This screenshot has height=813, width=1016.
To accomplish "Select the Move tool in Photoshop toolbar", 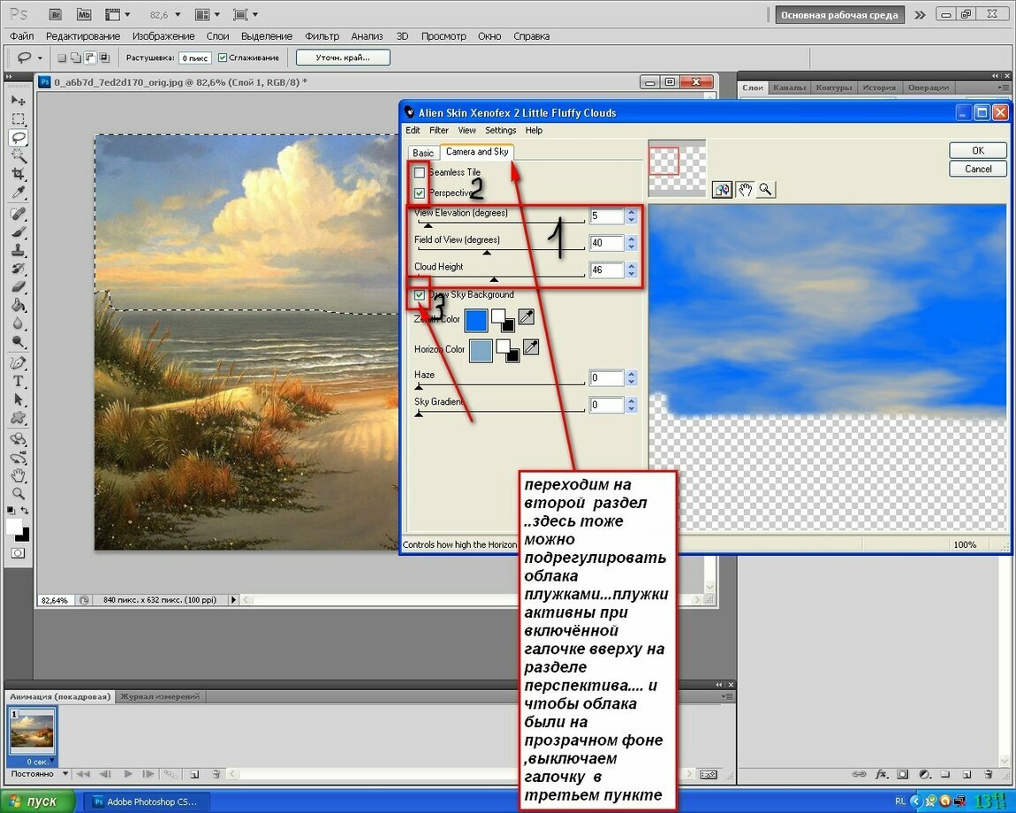I will pos(19,101).
